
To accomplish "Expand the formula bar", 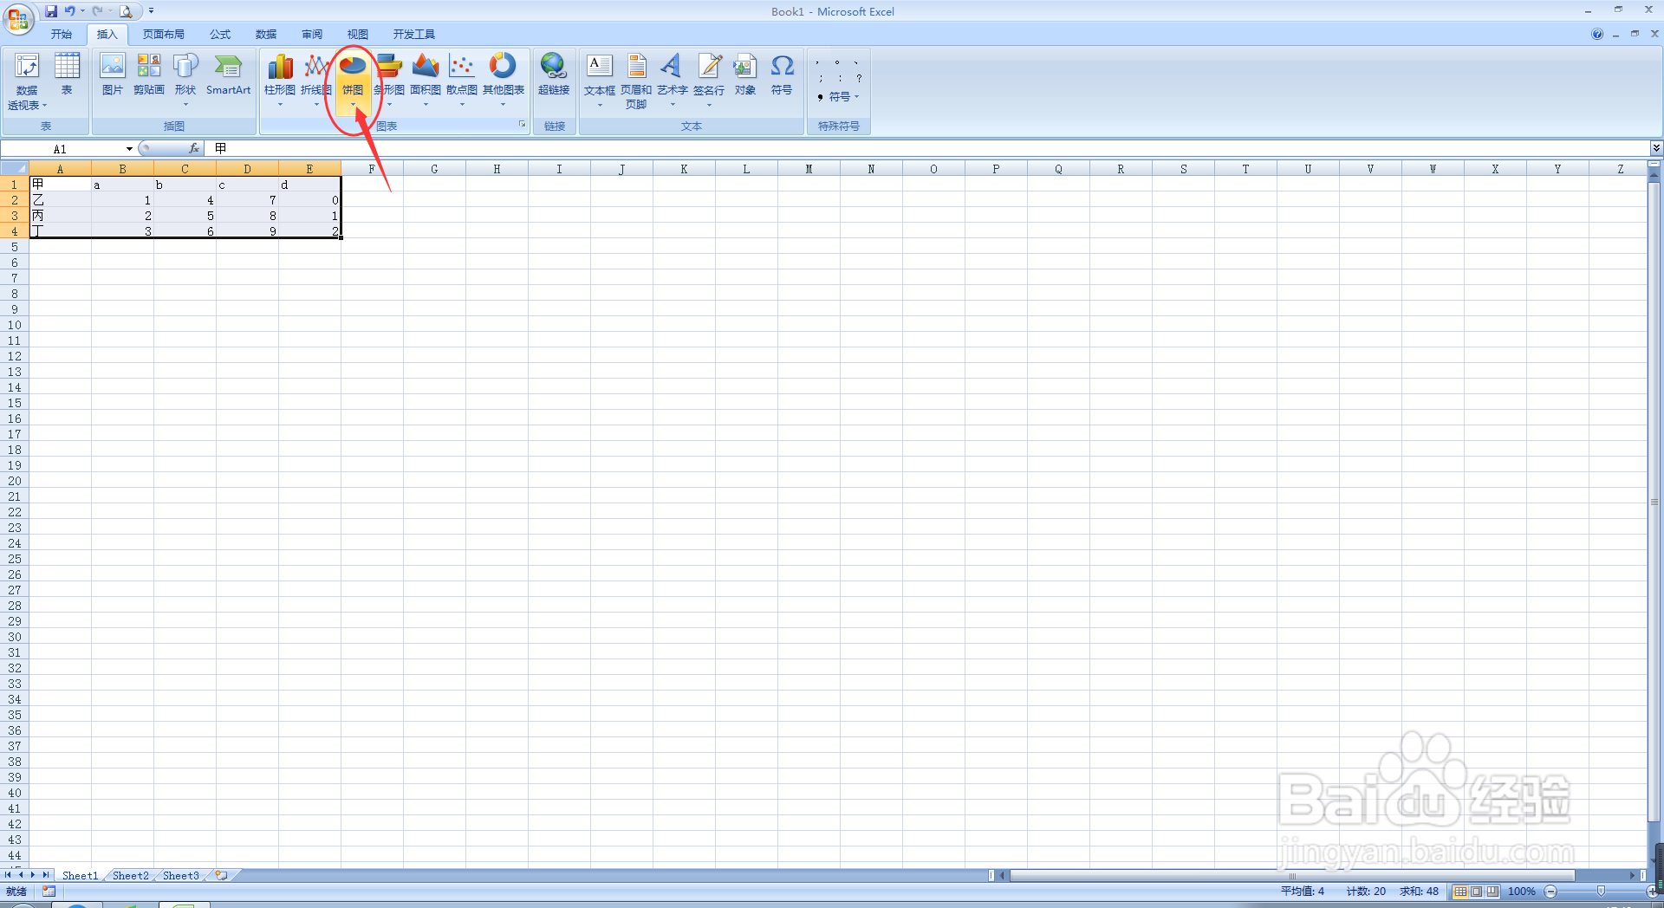I will 1656,148.
